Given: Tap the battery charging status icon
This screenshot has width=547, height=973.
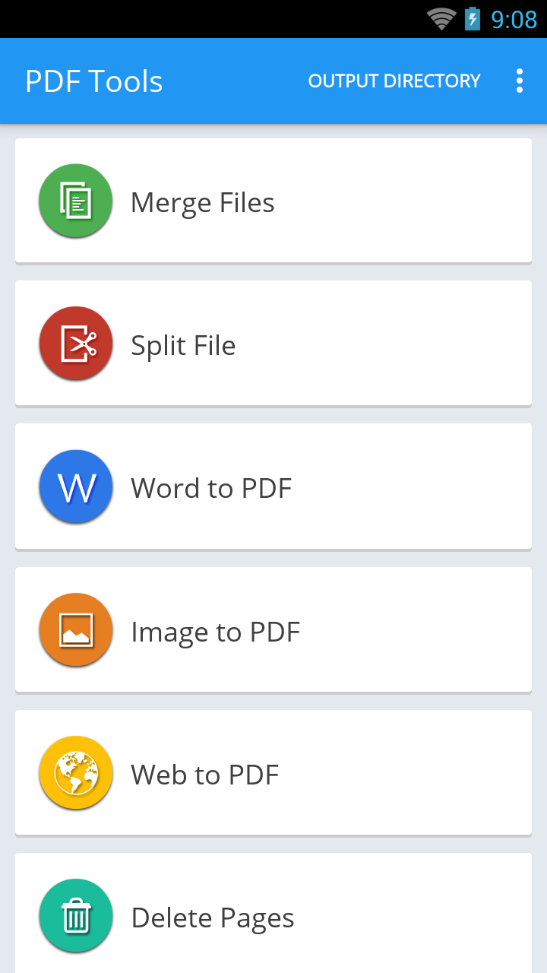Looking at the screenshot, I should click(x=473, y=19).
